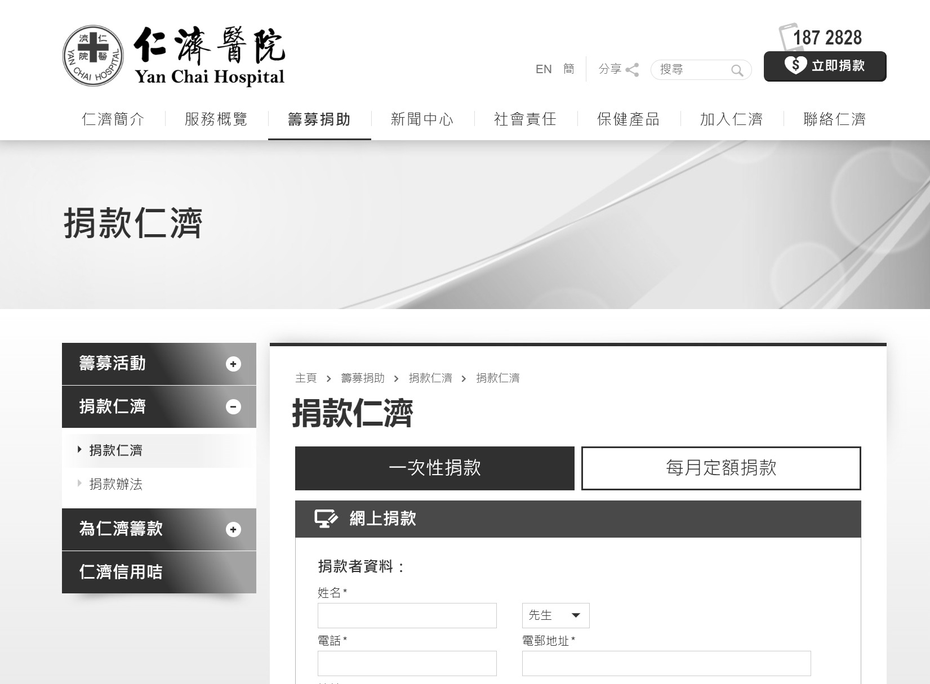Switch to the 每月定額捐款 tab
Image resolution: width=930 pixels, height=684 pixels.
click(x=721, y=468)
